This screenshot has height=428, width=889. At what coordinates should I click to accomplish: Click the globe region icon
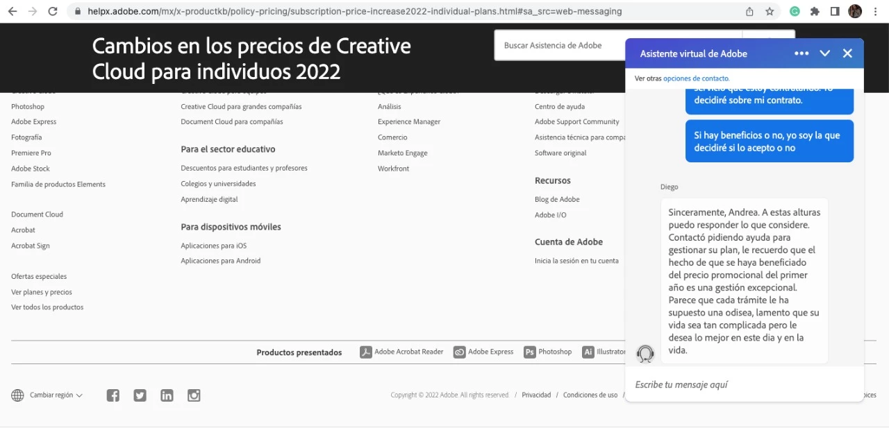tap(17, 395)
